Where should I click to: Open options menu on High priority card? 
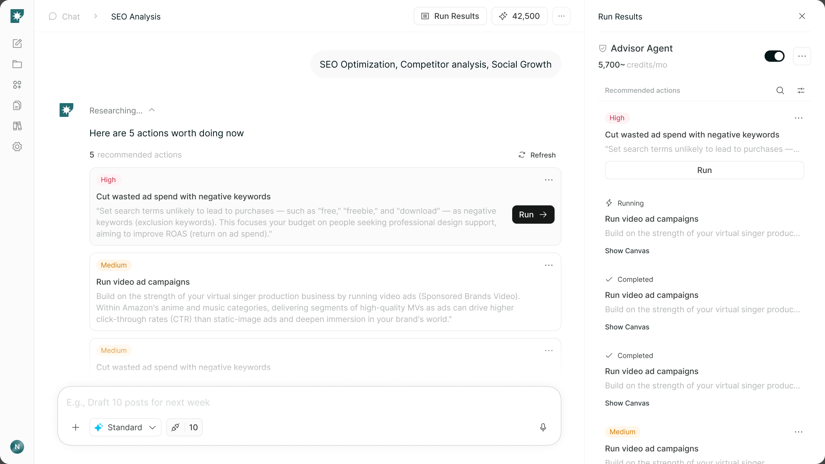pyautogui.click(x=549, y=180)
